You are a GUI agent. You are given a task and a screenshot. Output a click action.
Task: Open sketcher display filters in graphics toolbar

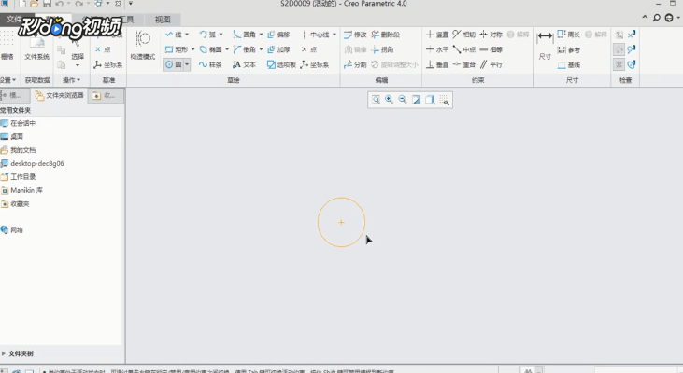tap(444, 100)
